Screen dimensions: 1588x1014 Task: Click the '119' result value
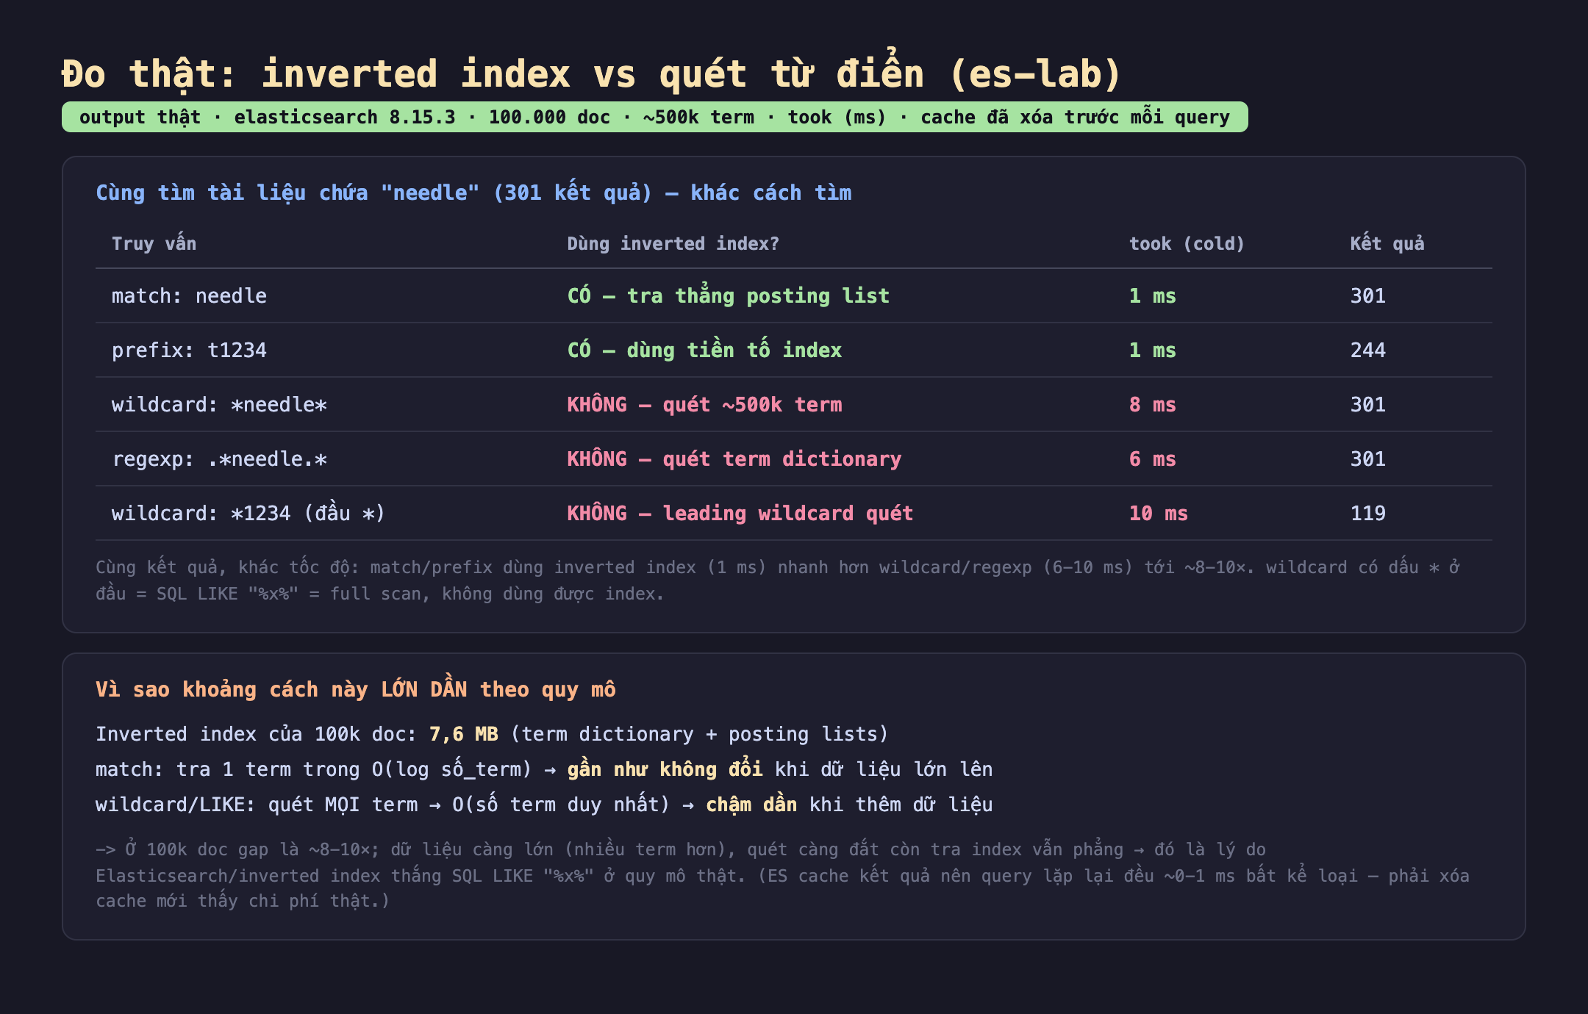pyautogui.click(x=1367, y=513)
